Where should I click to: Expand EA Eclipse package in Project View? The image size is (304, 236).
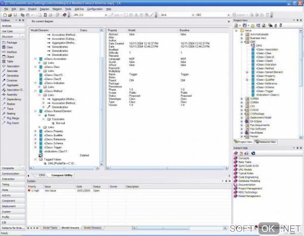pyautogui.click(x=242, y=121)
